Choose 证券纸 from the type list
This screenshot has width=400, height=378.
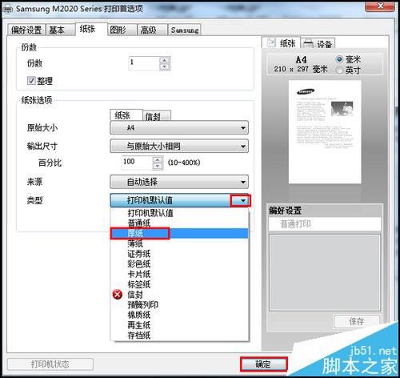point(179,254)
